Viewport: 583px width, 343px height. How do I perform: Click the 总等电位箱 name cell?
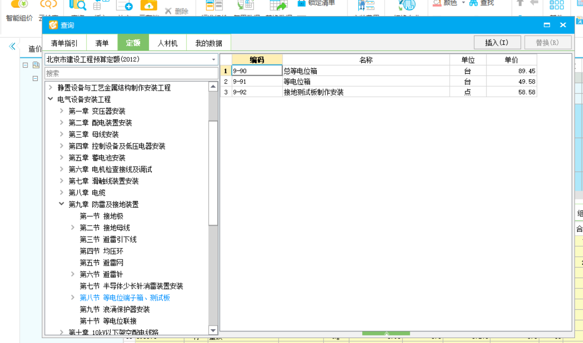coord(366,71)
